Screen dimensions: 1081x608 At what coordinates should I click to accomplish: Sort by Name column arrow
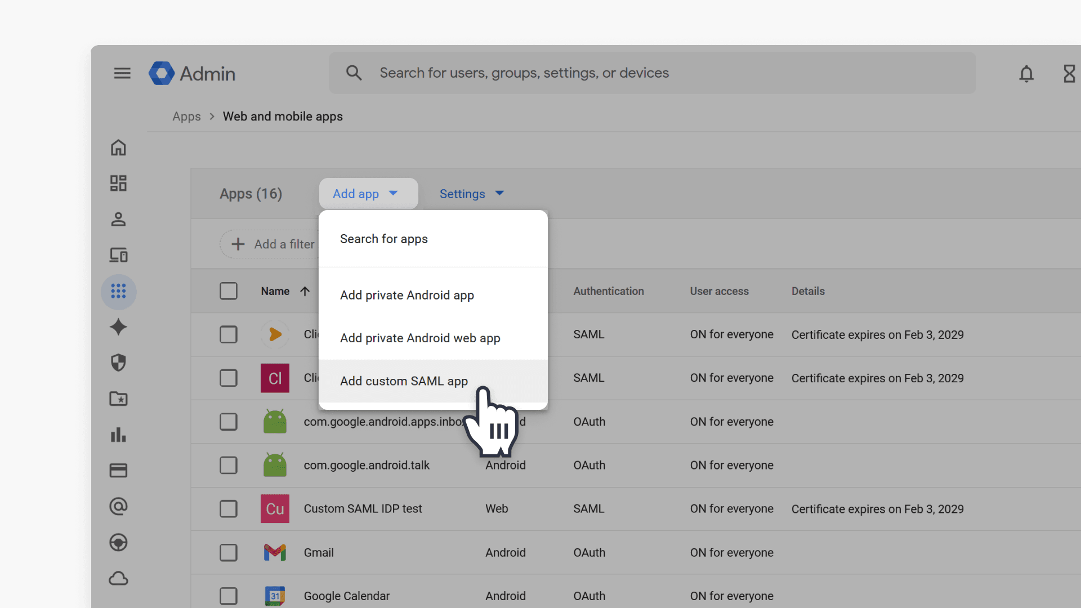click(x=305, y=291)
